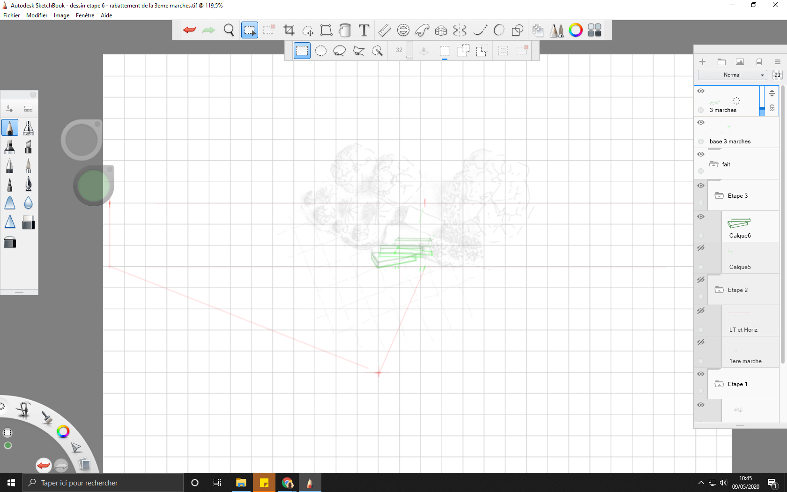Viewport: 787px width, 492px height.
Task: Open the Quick Transform tool
Action: 308,30
